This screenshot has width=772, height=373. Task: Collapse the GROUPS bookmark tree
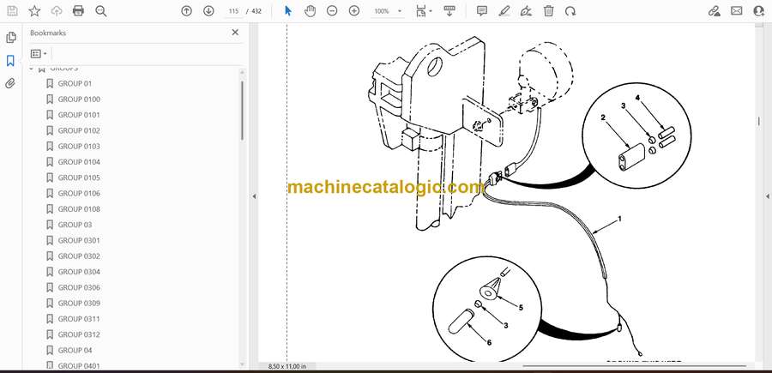pos(32,69)
